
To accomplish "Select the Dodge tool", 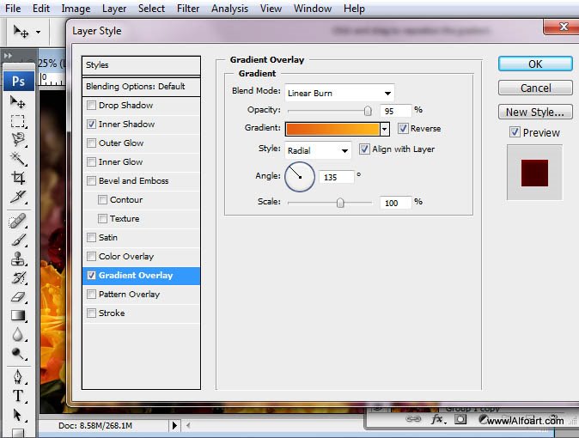I will coord(17,354).
